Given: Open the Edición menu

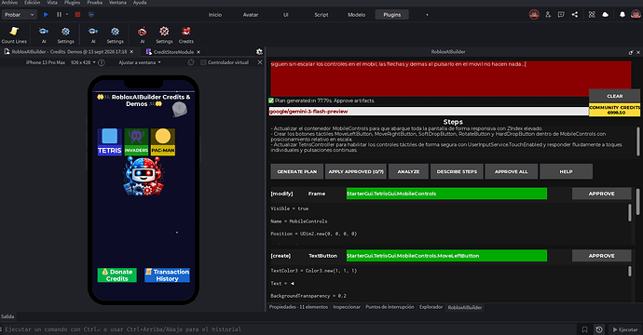Looking at the screenshot, I should [32, 3].
